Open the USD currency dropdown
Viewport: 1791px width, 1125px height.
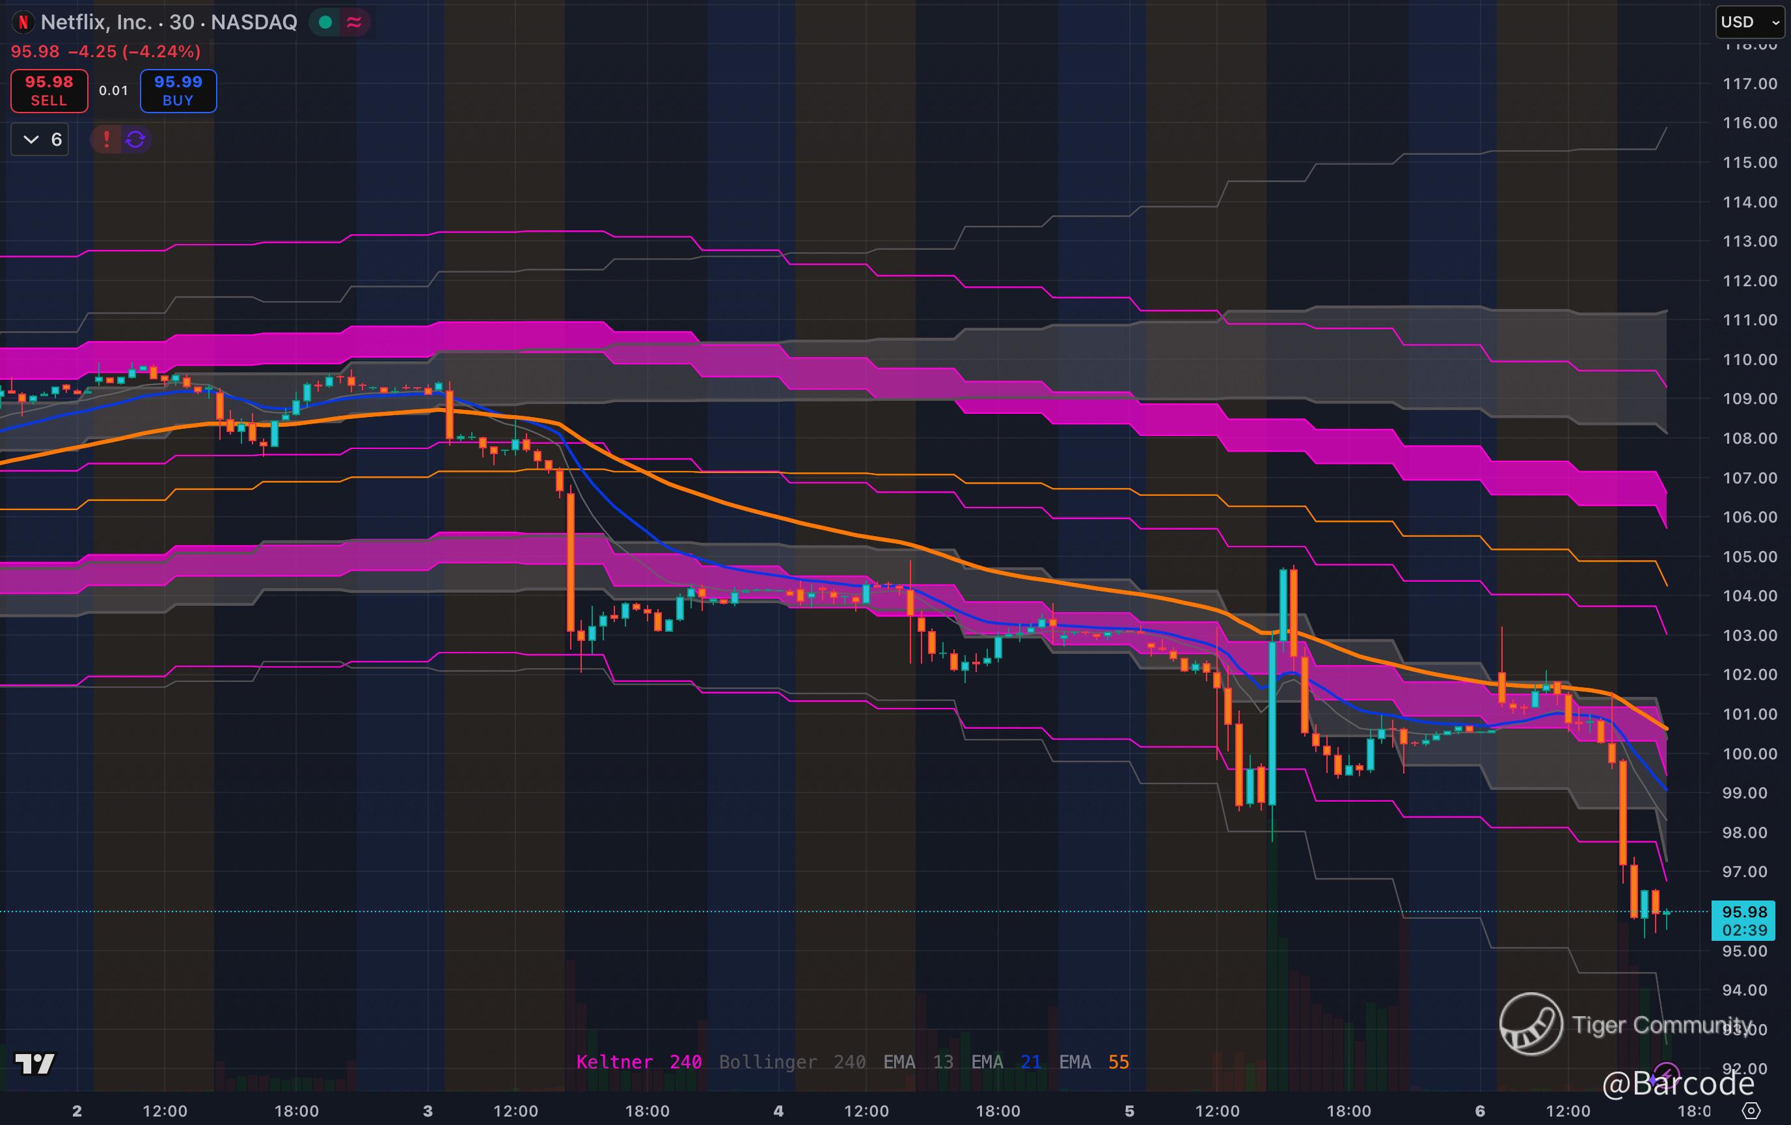click(x=1749, y=22)
